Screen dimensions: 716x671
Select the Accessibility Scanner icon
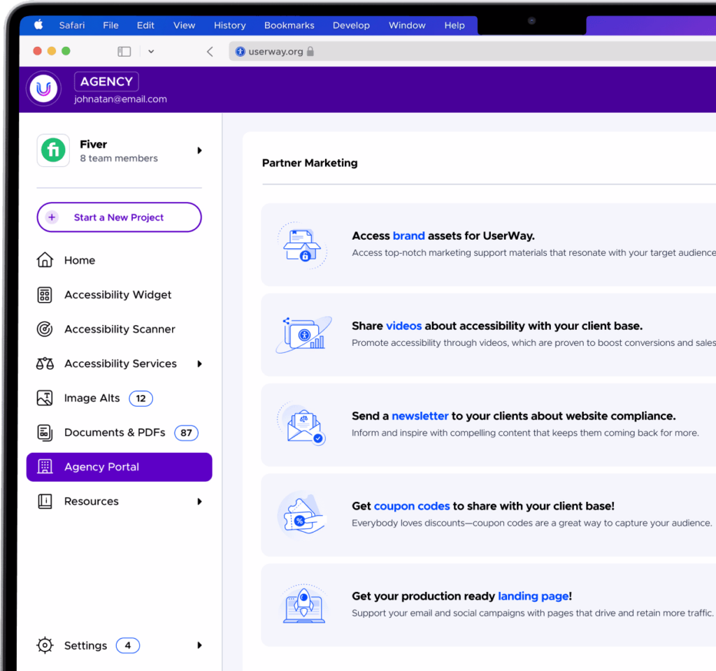tap(45, 329)
